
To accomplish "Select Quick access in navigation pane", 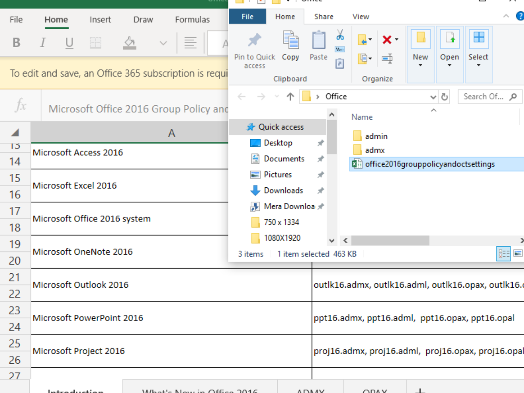I will pyautogui.click(x=278, y=127).
